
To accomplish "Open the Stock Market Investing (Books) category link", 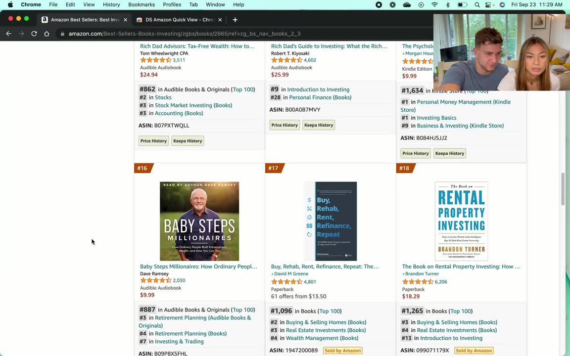I will click(193, 105).
